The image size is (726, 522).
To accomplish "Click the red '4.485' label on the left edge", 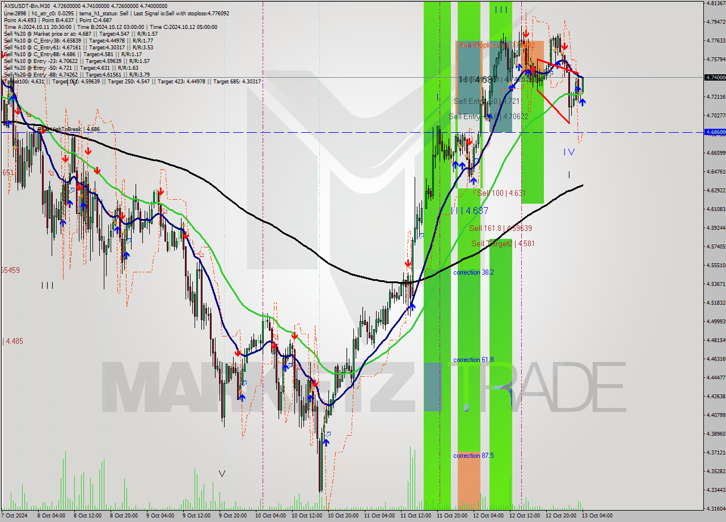I will point(14,342).
